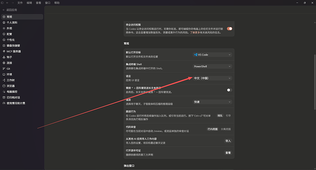Open the 电脑操控 computer control section
This screenshot has width=316, height=170.
[22, 92]
